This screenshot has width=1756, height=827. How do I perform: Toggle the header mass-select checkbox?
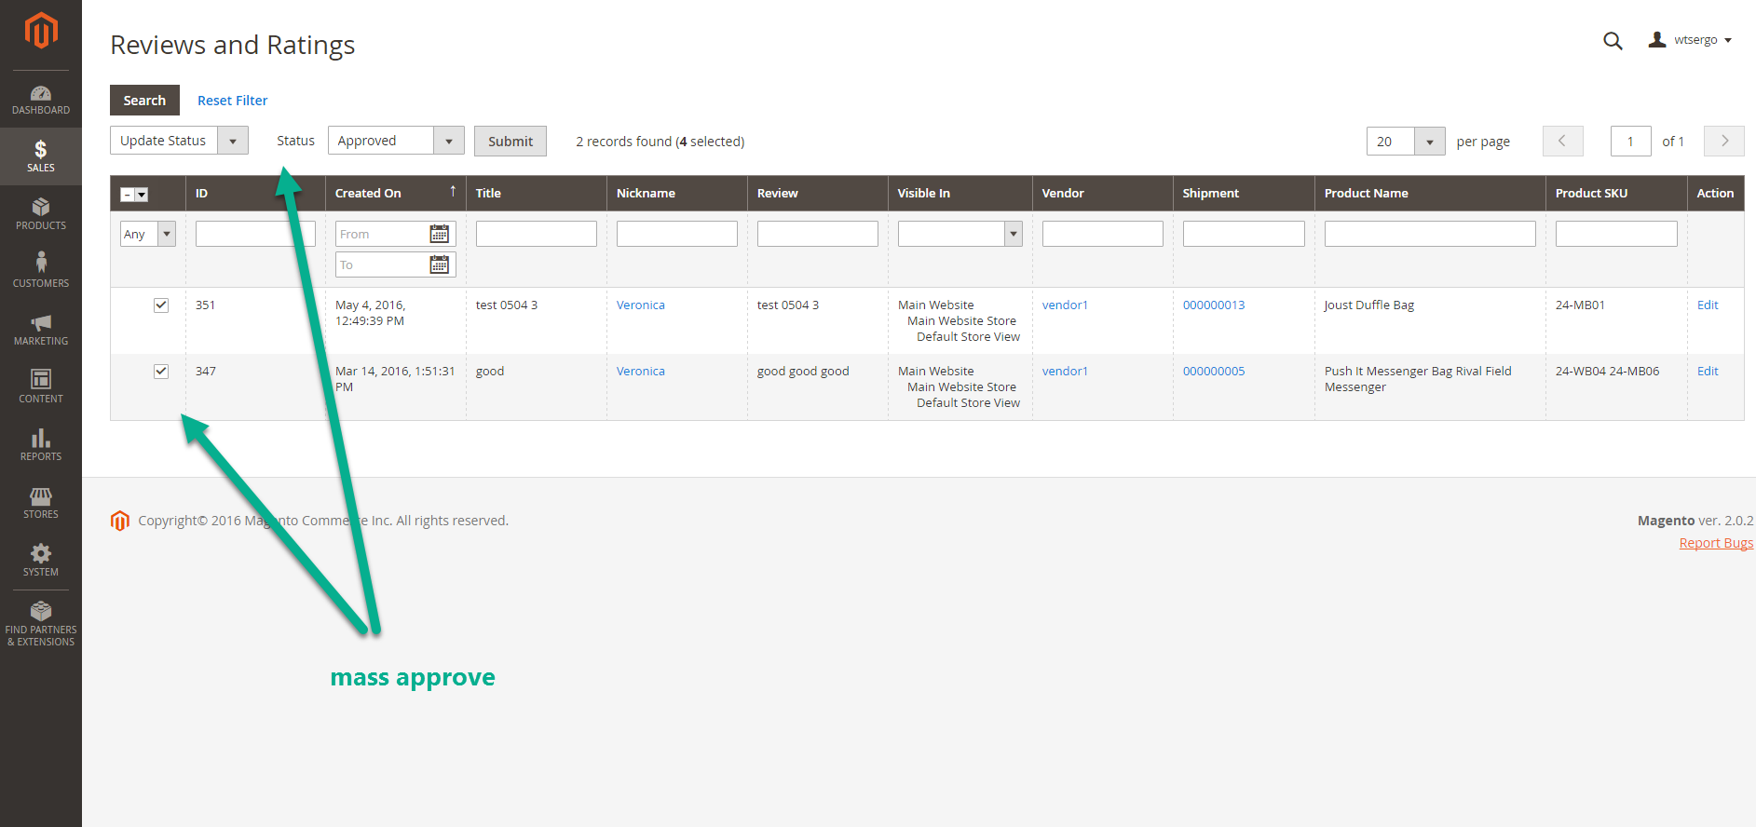pos(128,195)
